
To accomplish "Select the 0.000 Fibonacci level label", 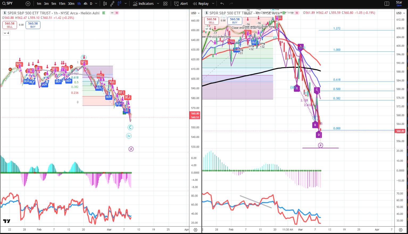I will (337, 128).
